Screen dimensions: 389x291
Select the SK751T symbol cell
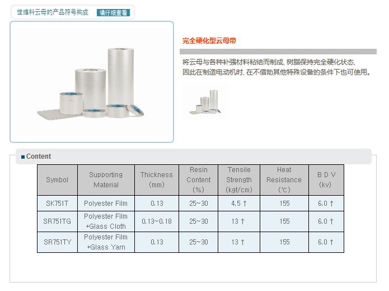[57, 204]
